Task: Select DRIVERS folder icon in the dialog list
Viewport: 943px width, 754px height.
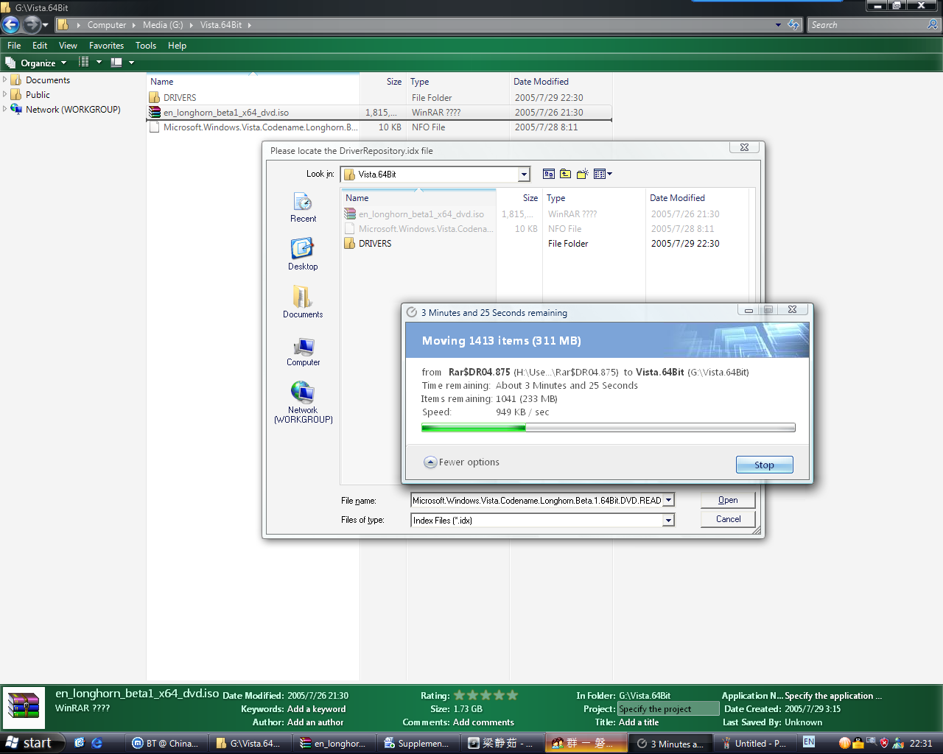Action: pyautogui.click(x=350, y=244)
